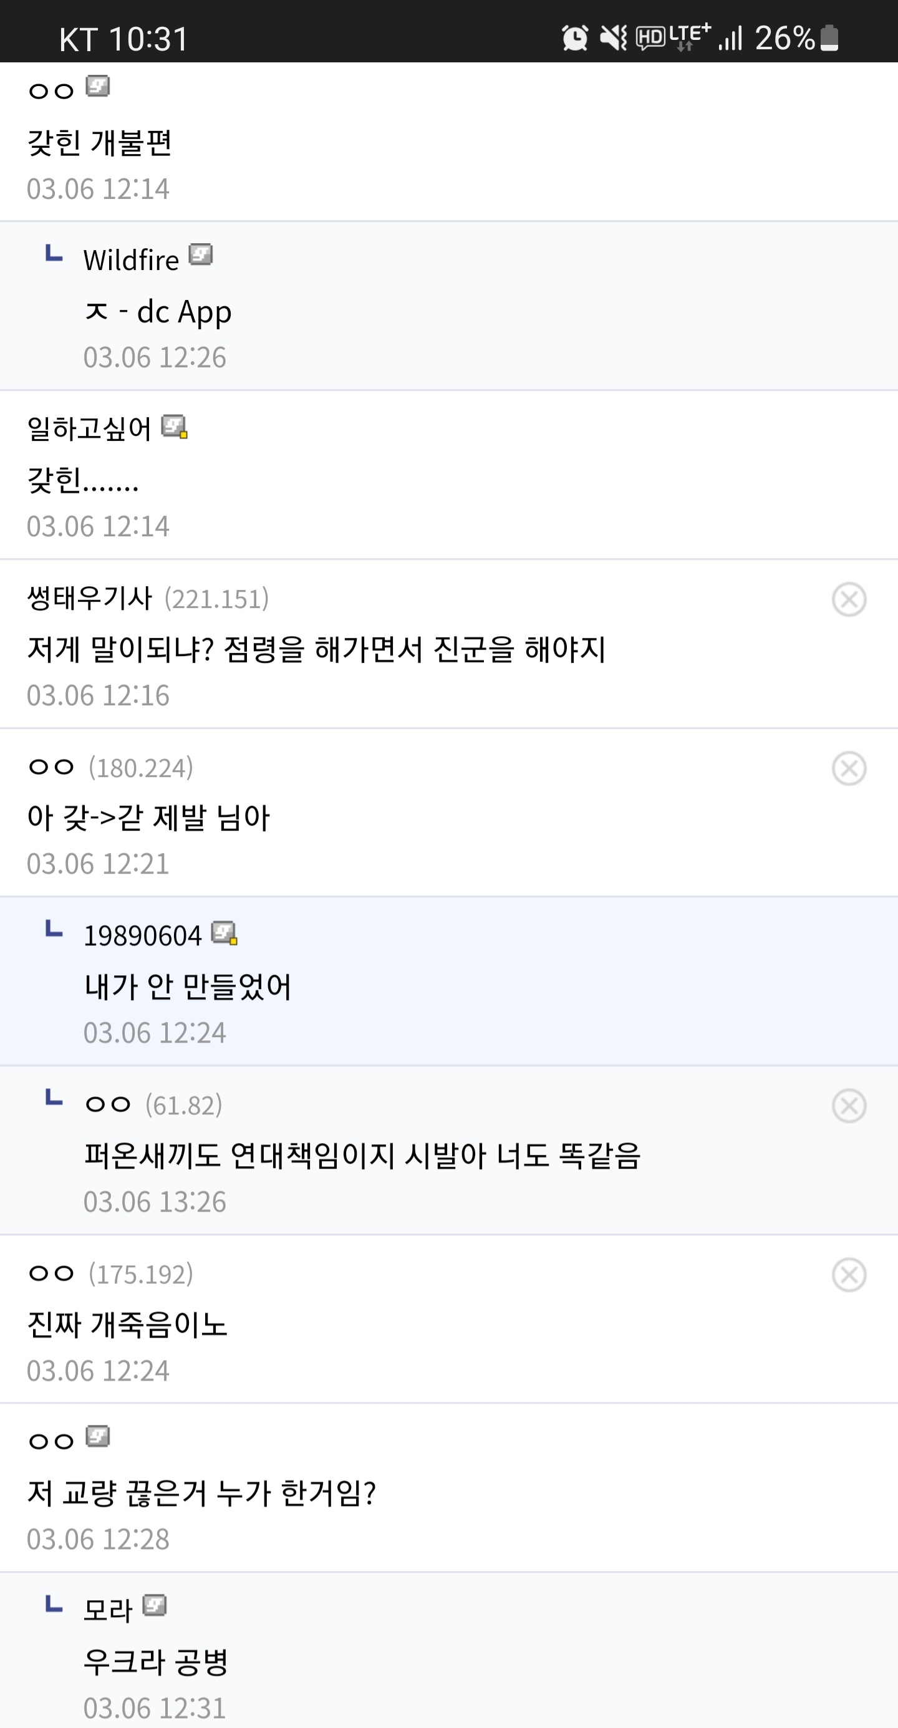This screenshot has height=1728, width=898.
Task: Open 일하고싶어 user nickname
Action: tap(89, 429)
